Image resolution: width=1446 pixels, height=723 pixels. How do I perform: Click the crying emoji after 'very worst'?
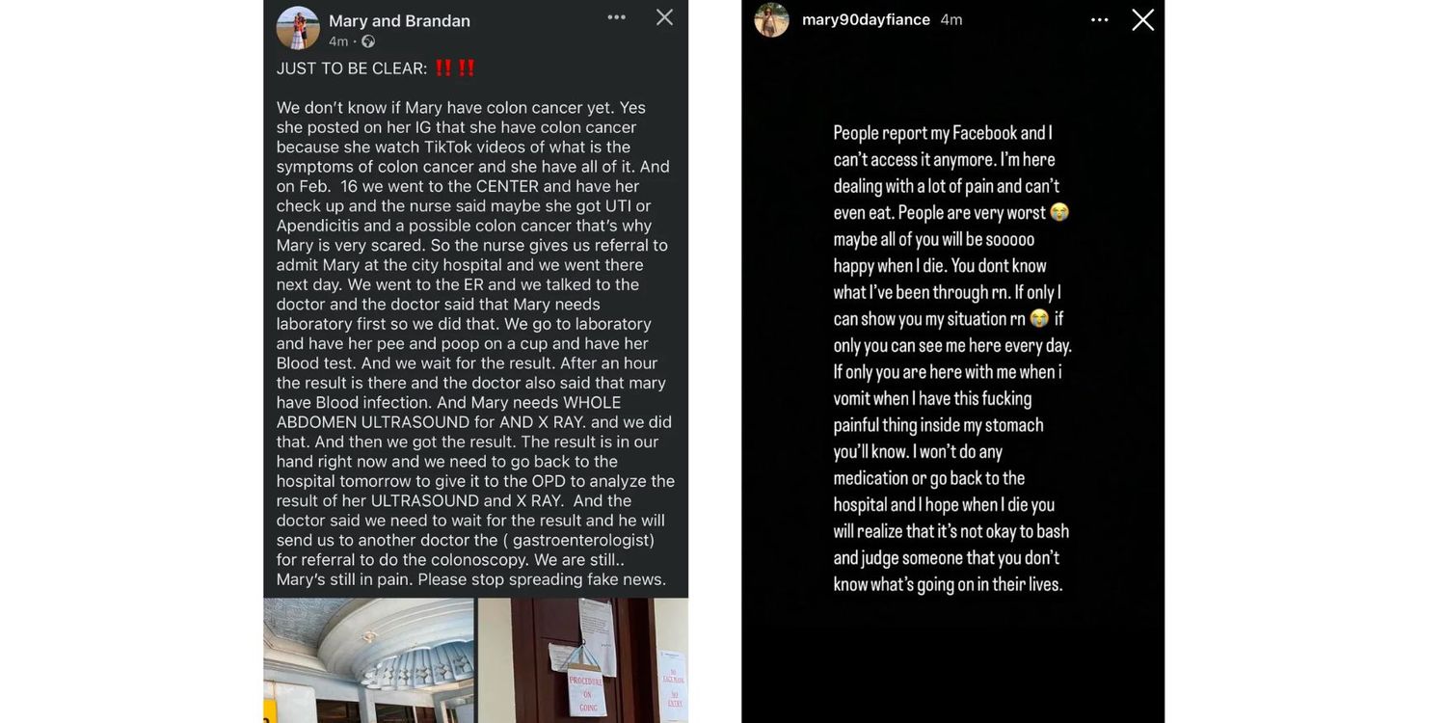1059,212
